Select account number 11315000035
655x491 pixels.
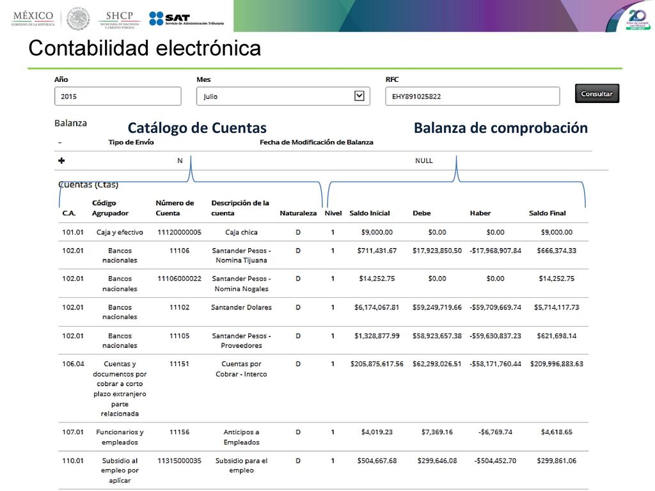[x=179, y=460]
